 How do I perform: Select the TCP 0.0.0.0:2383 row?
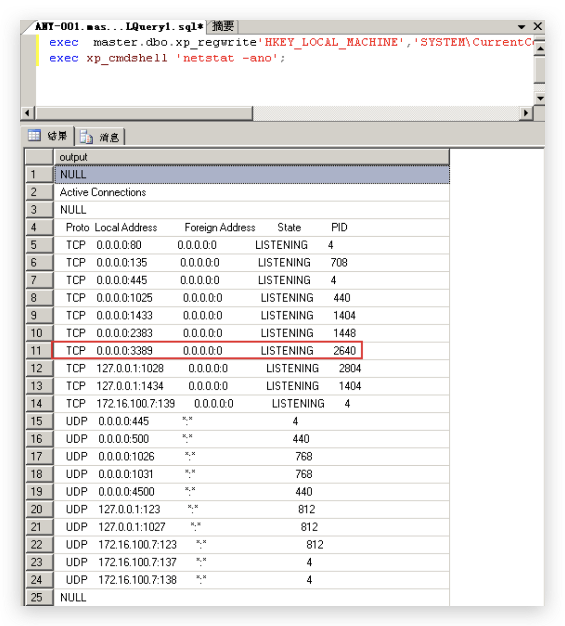click(252, 333)
